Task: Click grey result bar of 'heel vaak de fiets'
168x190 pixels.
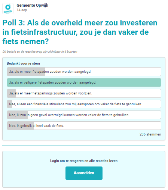Action: [x=21, y=126]
